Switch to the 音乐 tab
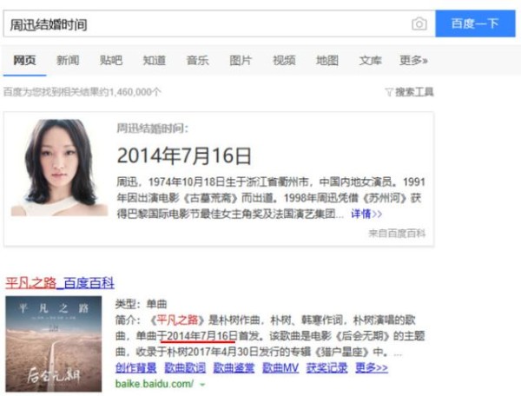This screenshot has width=521, height=396. (197, 61)
